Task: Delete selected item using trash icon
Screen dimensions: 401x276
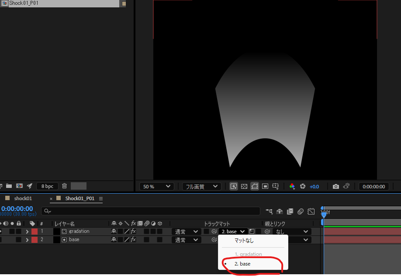Action: coord(65,186)
